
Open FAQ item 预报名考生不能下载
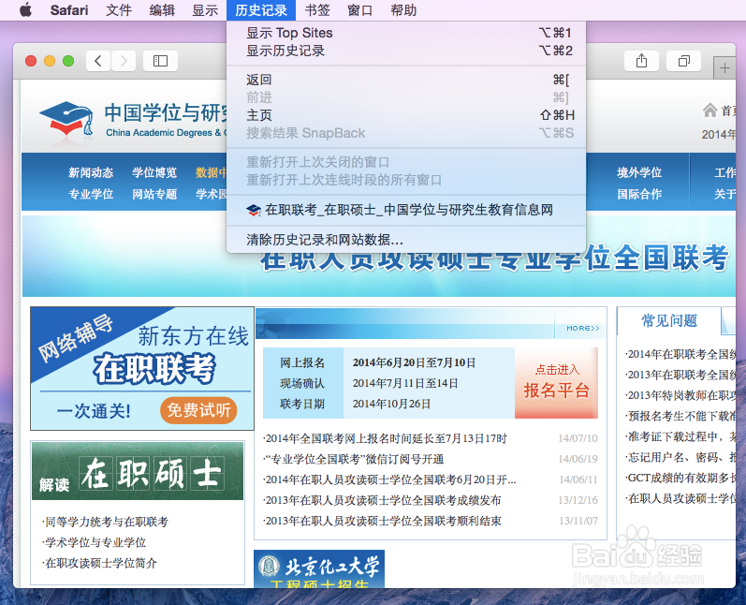pos(680,416)
